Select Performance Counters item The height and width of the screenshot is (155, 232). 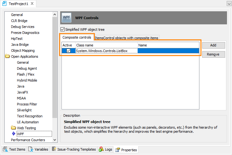pos(28,140)
